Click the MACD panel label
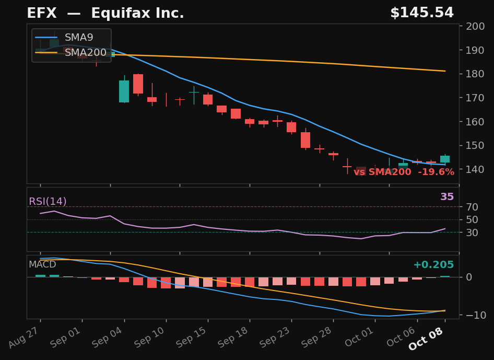Viewport: 494px width, 360px height. (x=42, y=264)
